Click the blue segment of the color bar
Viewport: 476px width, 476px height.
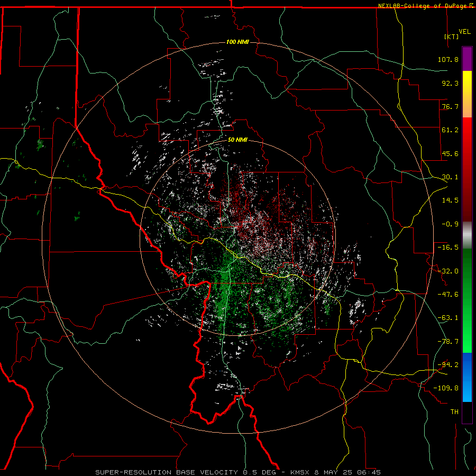[x=467, y=377]
